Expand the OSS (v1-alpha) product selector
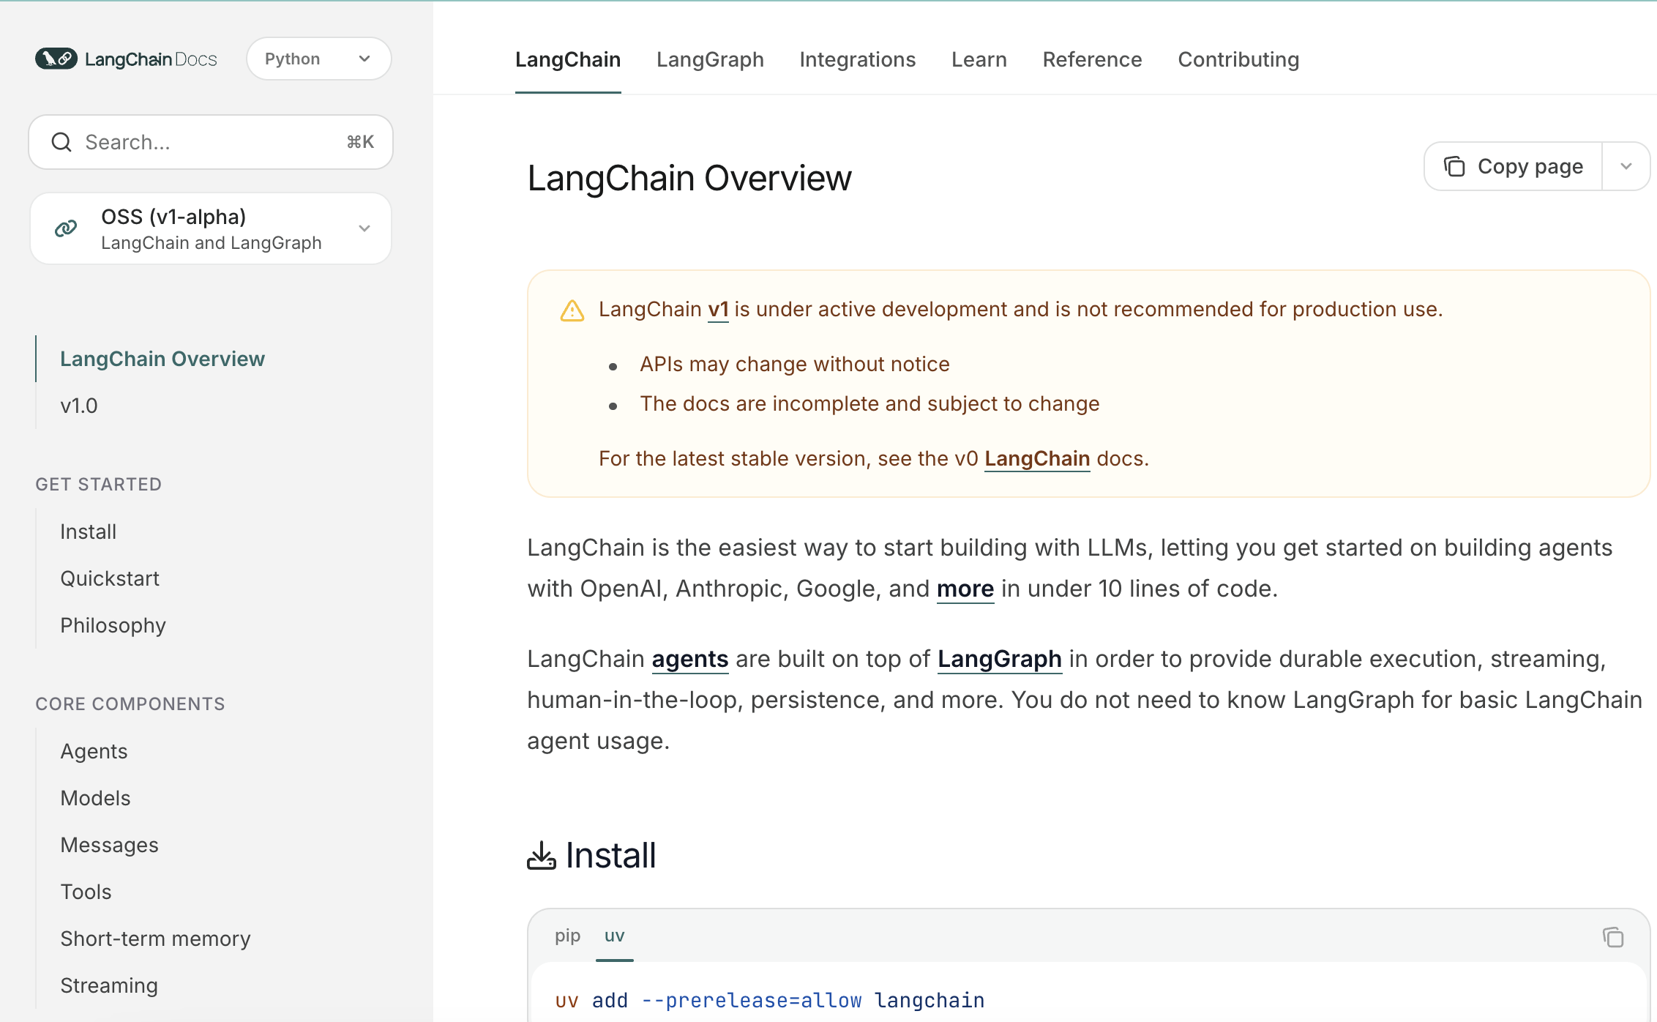The height and width of the screenshot is (1022, 1657). tap(364, 228)
